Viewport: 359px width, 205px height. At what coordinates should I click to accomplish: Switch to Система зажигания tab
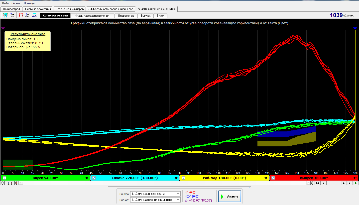38,9
